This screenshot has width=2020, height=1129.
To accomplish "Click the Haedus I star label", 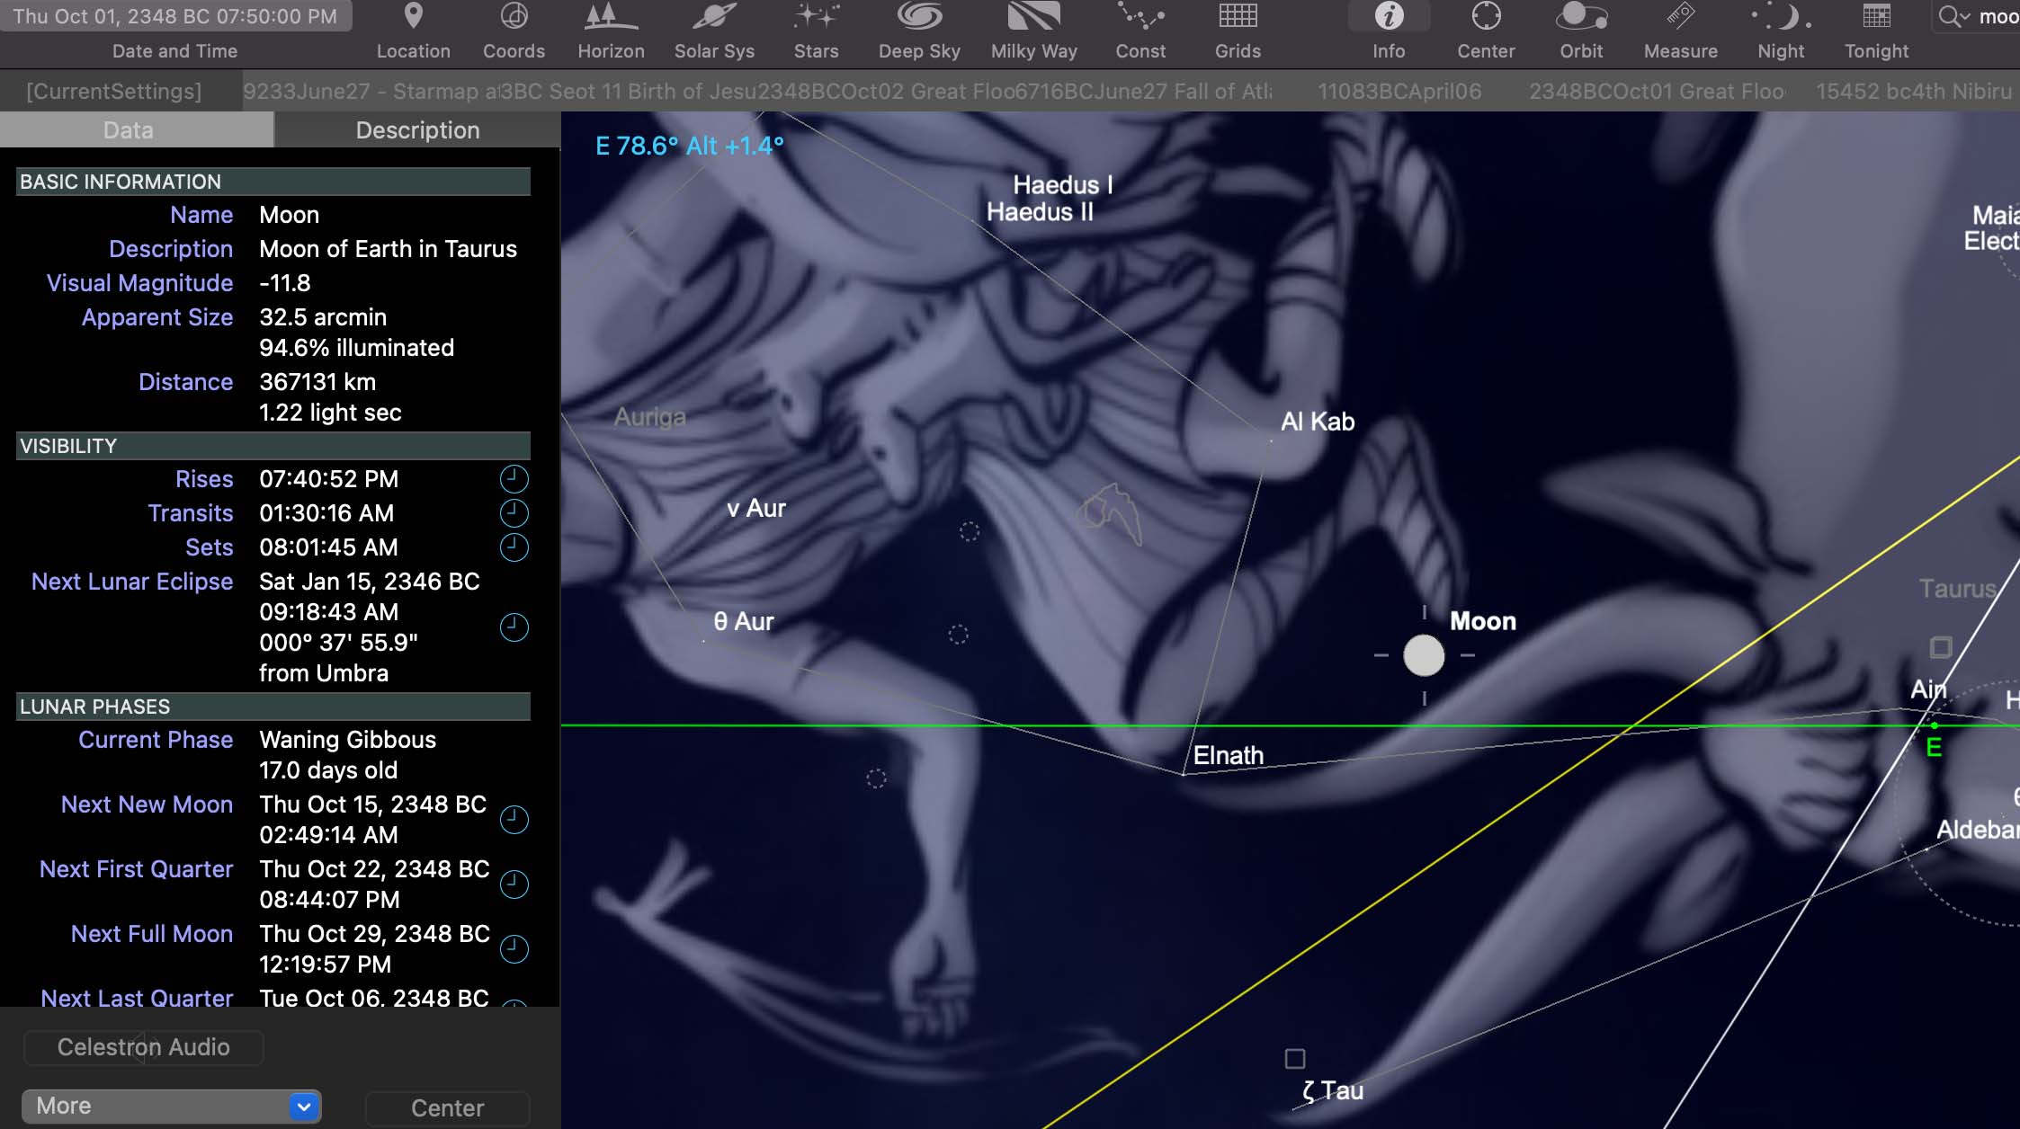I will pyautogui.click(x=1063, y=185).
